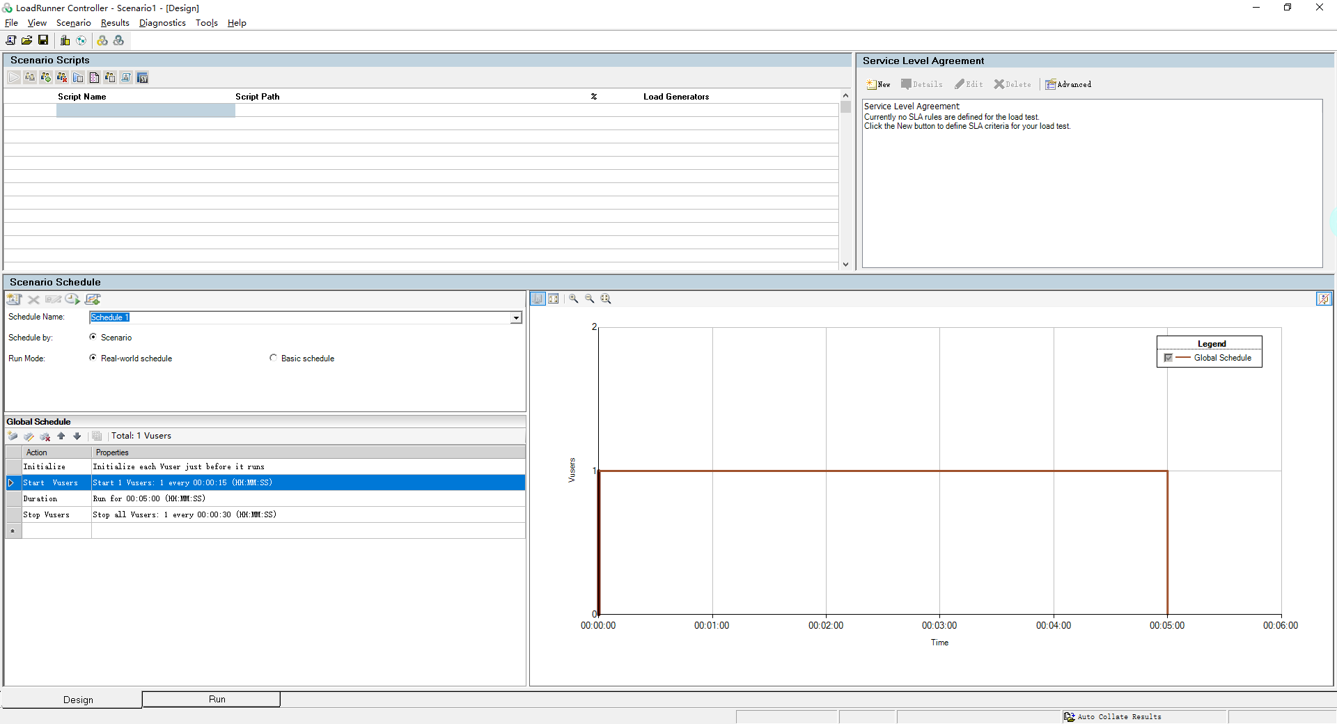The image size is (1337, 724).
Task: Open the Scenario menu
Action: [x=73, y=23]
